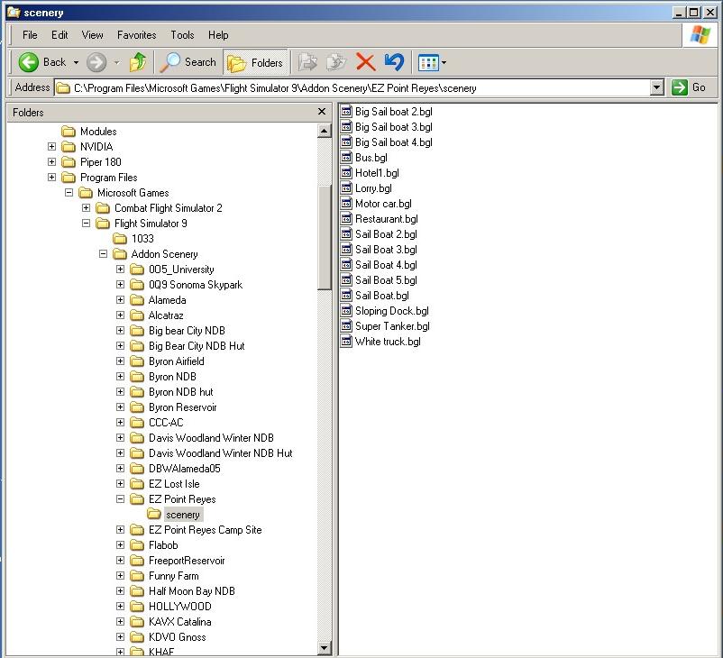This screenshot has width=723, height=658.
Task: Close the Folders side panel
Action: click(322, 112)
